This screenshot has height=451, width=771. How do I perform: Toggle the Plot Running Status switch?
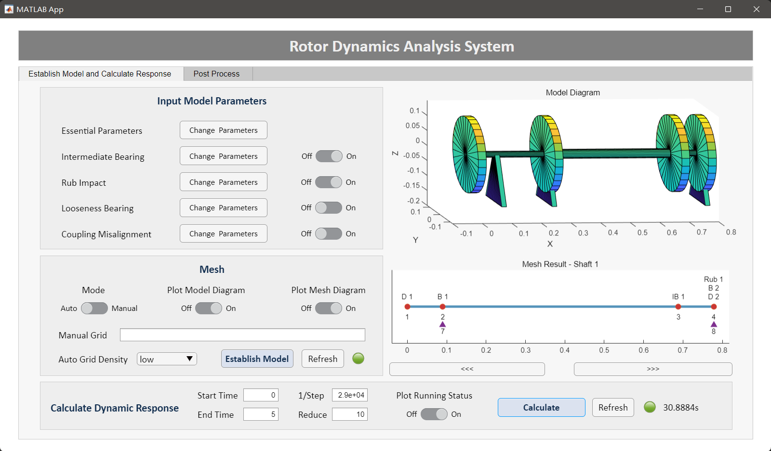pos(434,414)
